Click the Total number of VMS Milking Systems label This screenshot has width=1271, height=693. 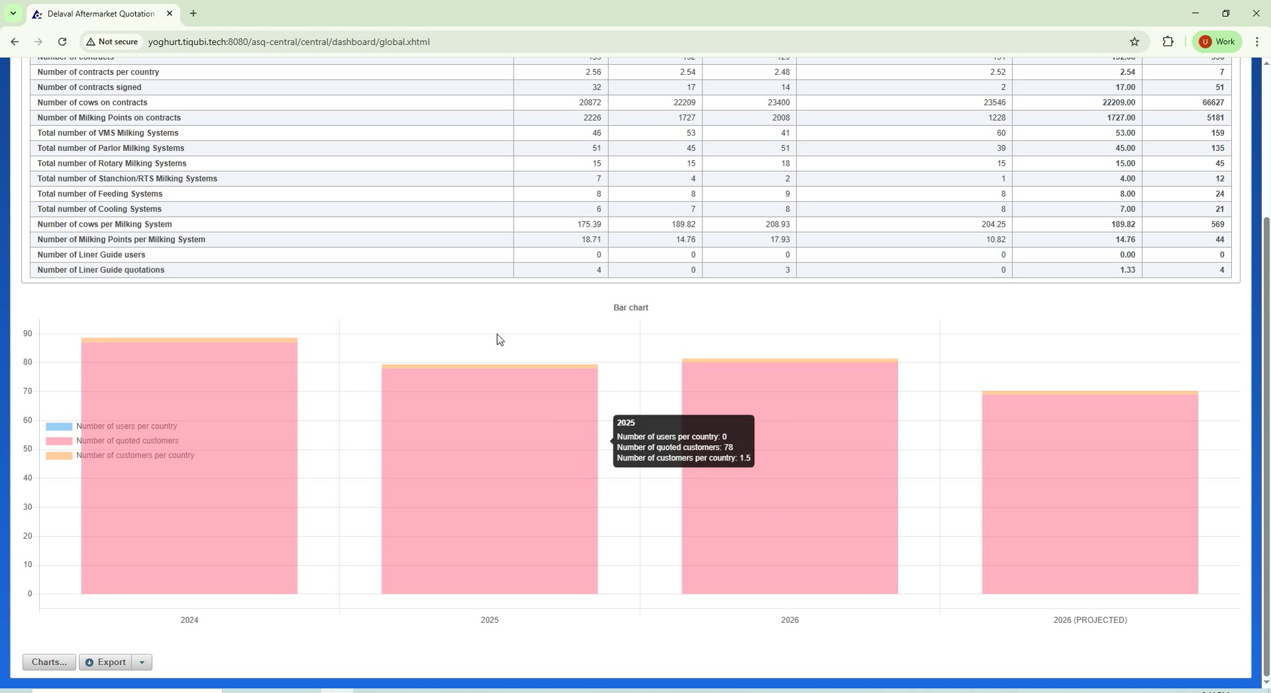click(108, 133)
